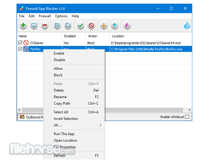Click the checked-box Enable toolbar icon
Screen dimensions: 209x164
(x=57, y=25)
